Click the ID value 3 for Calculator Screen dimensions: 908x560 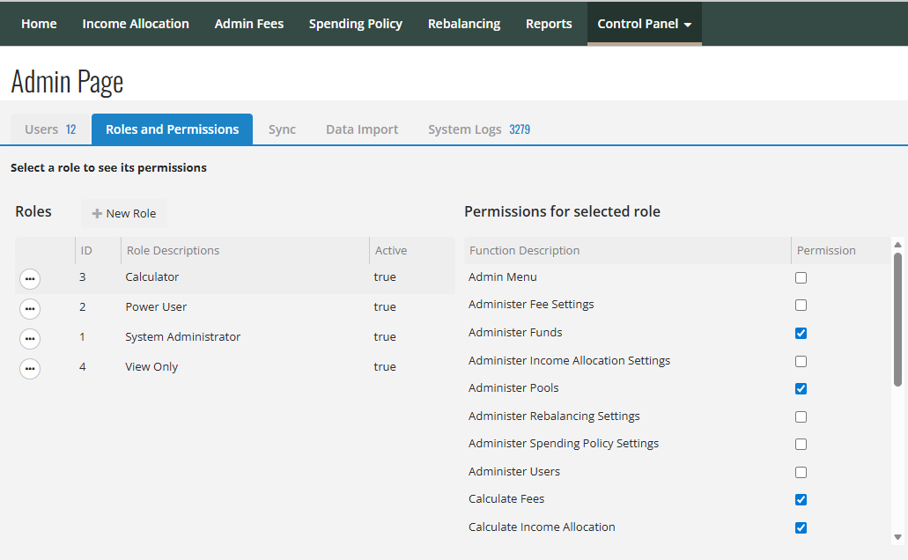point(82,276)
